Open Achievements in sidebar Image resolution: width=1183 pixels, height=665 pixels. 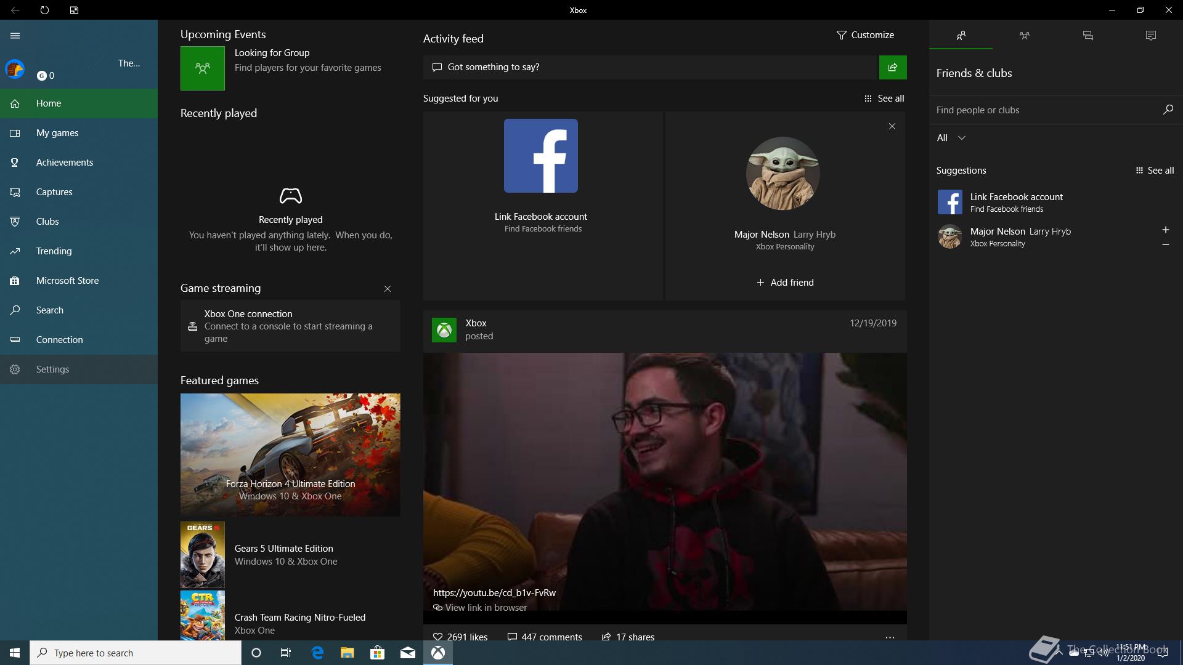tap(79, 163)
